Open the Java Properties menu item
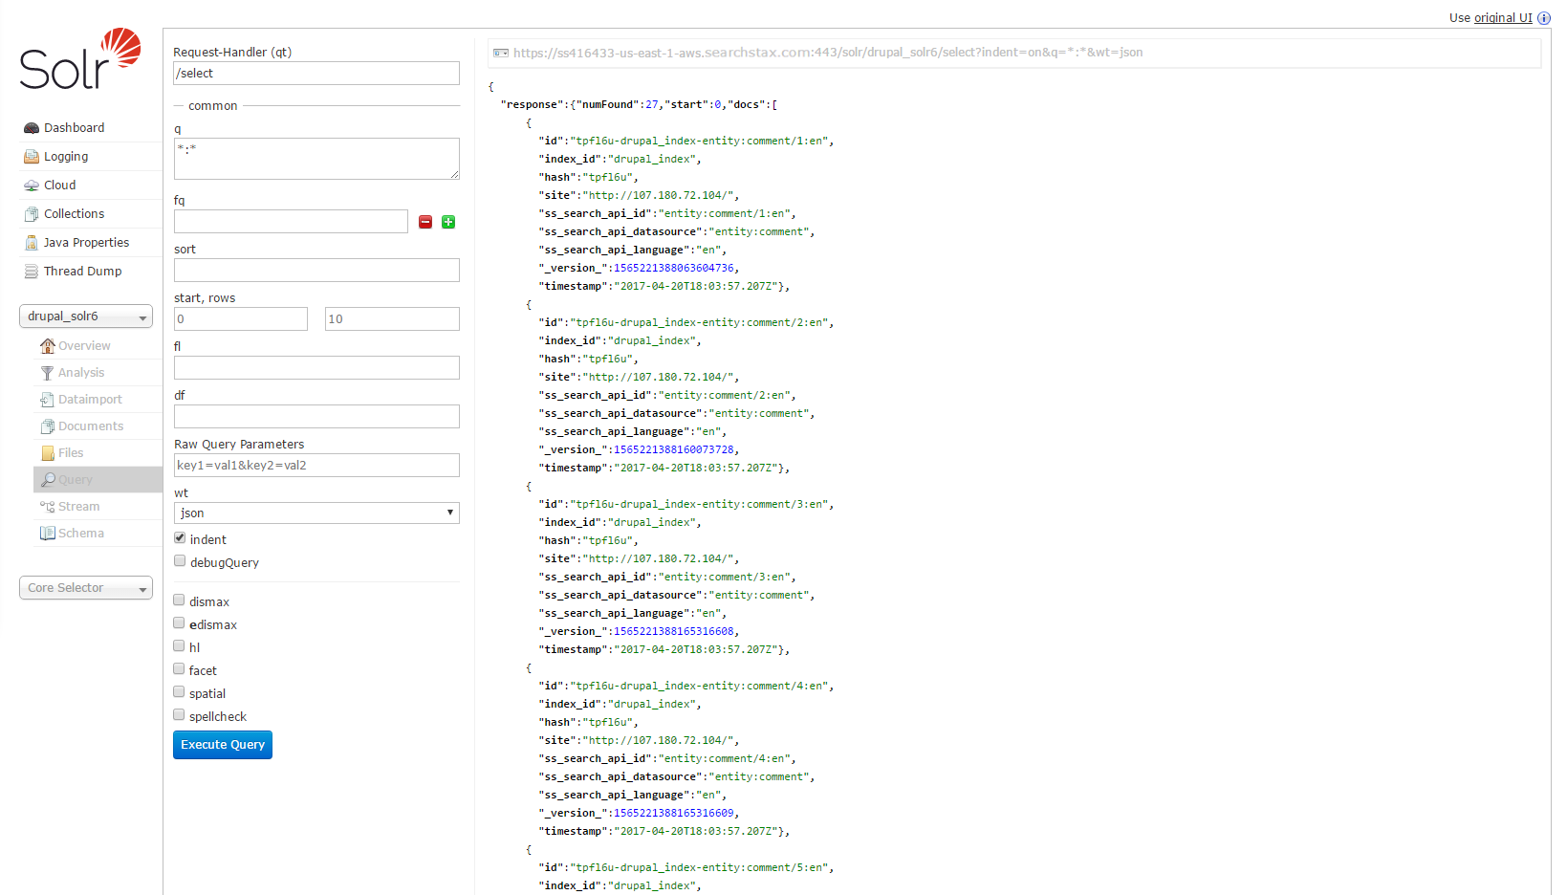 [x=91, y=243]
